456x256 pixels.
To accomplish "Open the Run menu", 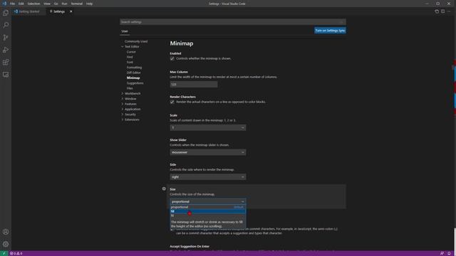I will coord(65,4).
